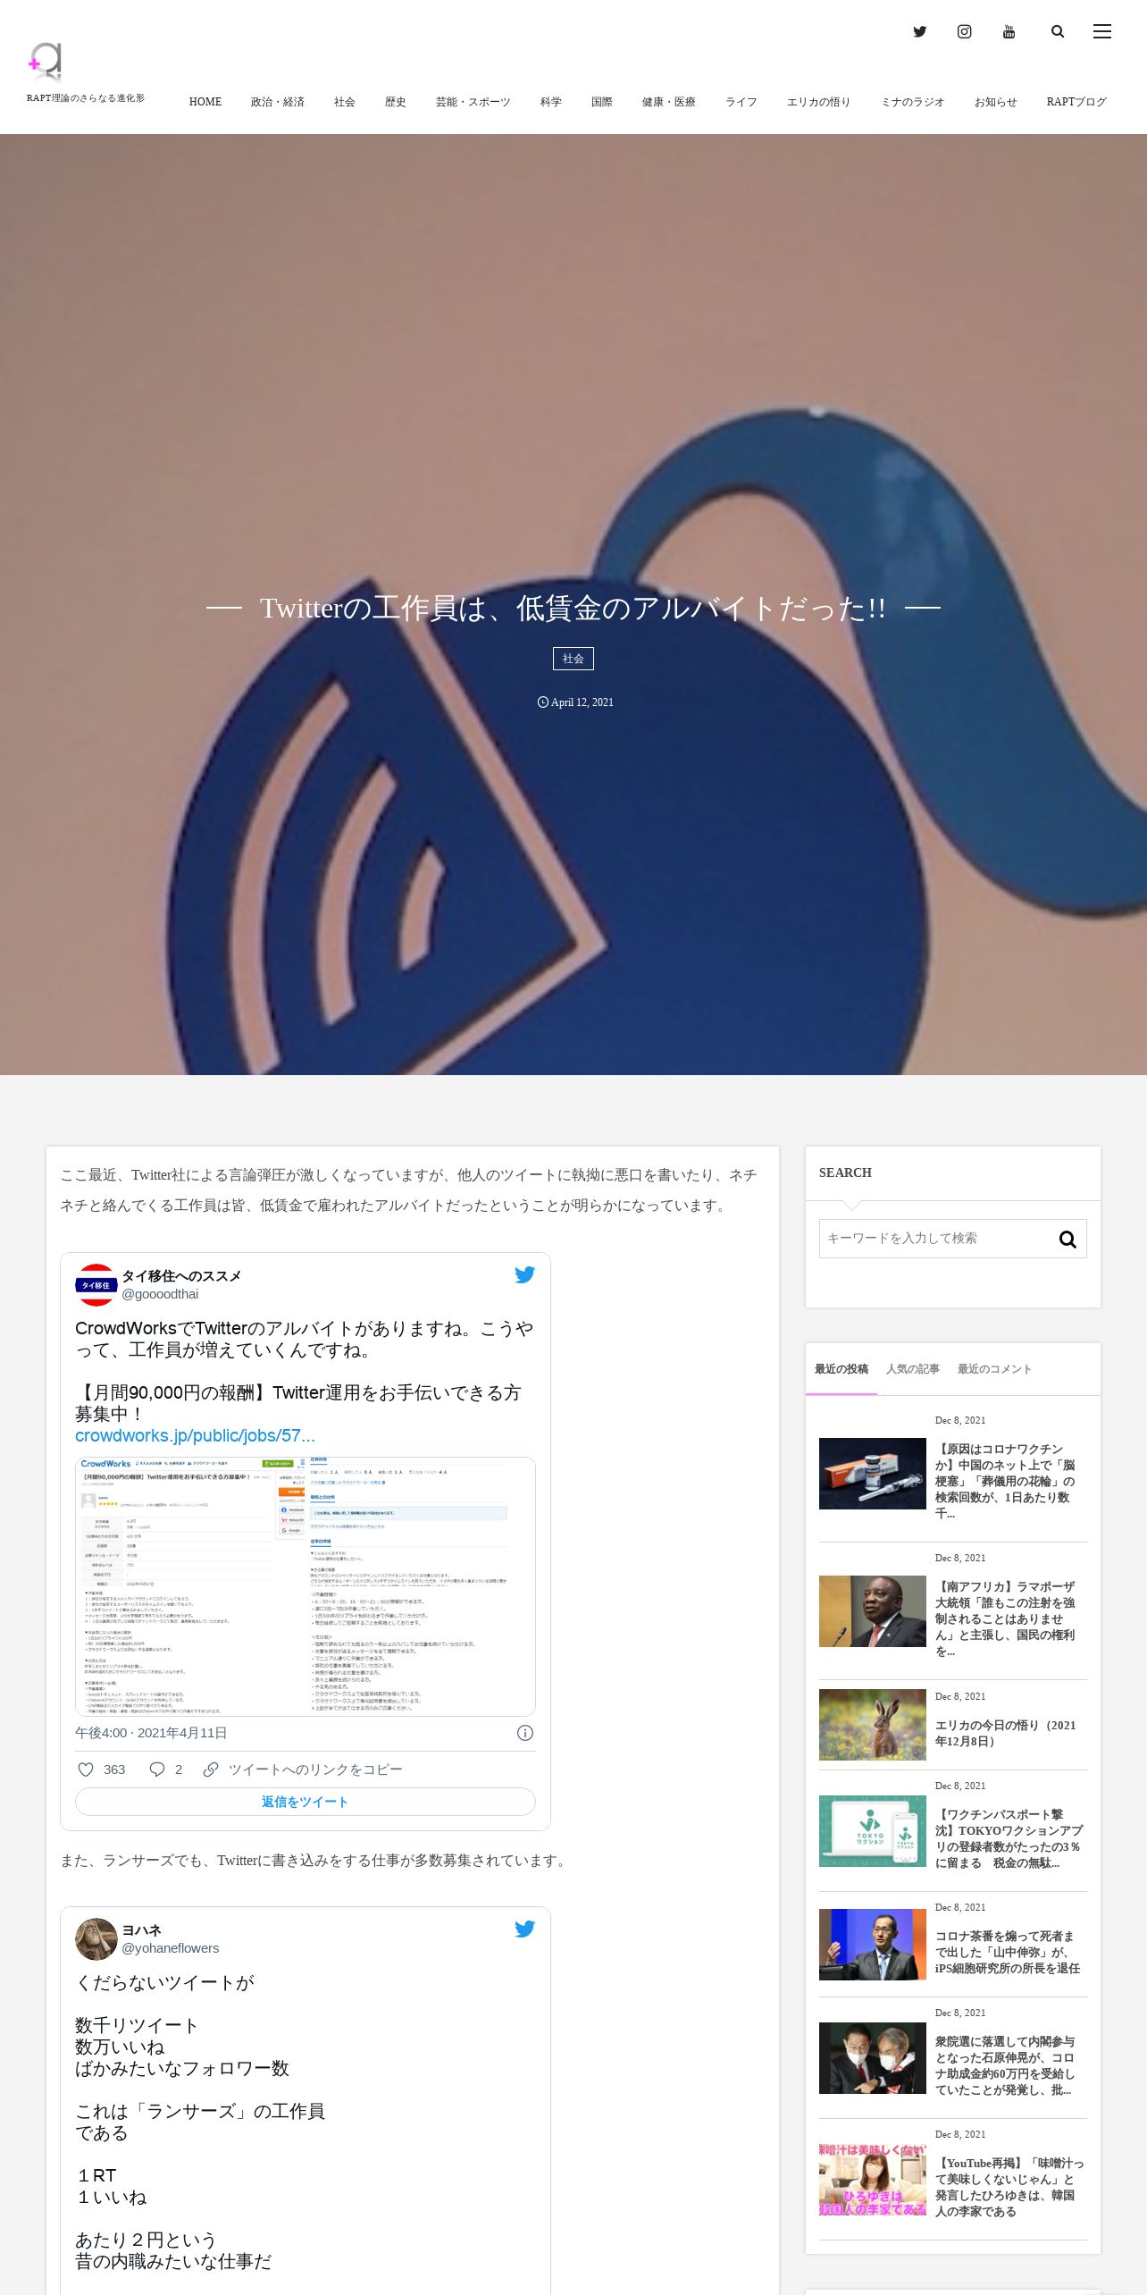
Task: Open ライフ menu item
Action: tap(741, 102)
